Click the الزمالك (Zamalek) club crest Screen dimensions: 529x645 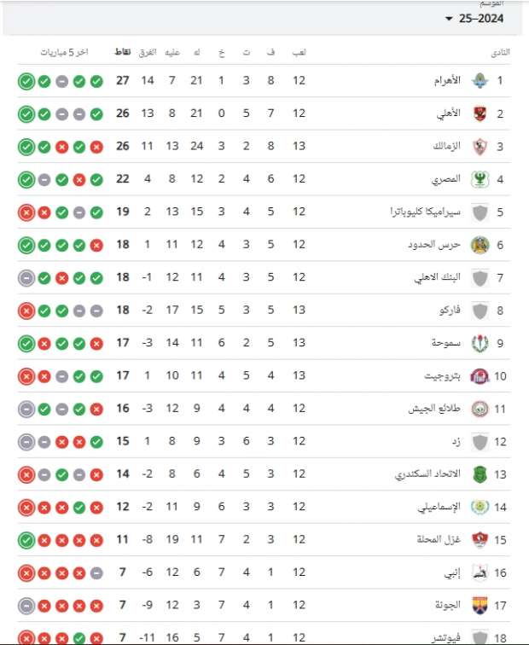(x=479, y=147)
